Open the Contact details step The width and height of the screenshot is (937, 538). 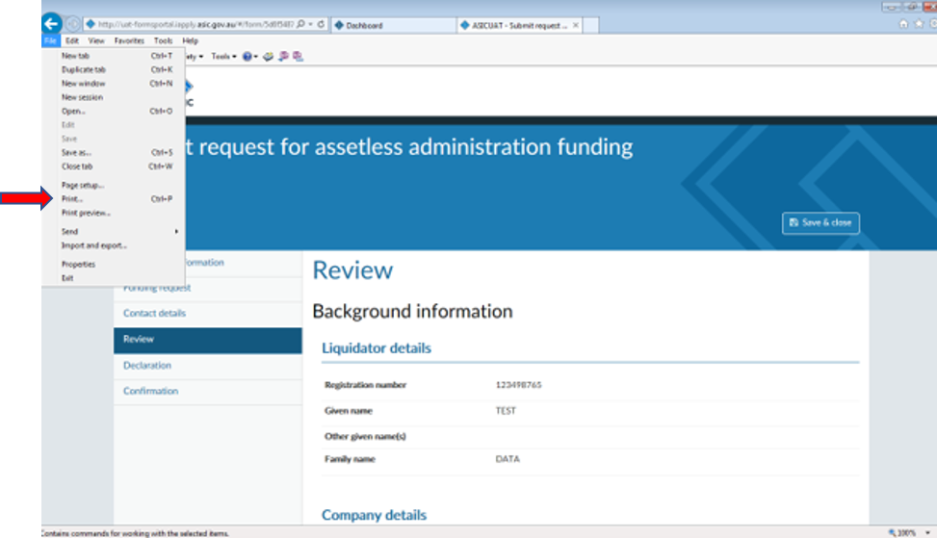pyautogui.click(x=207, y=314)
